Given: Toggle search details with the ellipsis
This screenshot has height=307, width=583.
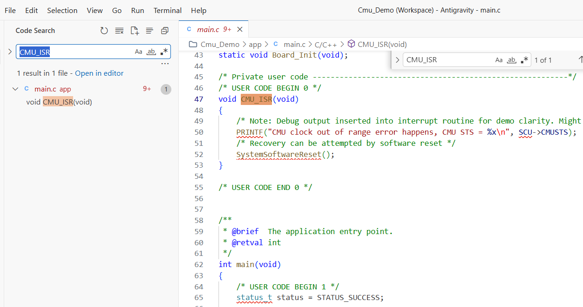Looking at the screenshot, I should click(x=165, y=64).
